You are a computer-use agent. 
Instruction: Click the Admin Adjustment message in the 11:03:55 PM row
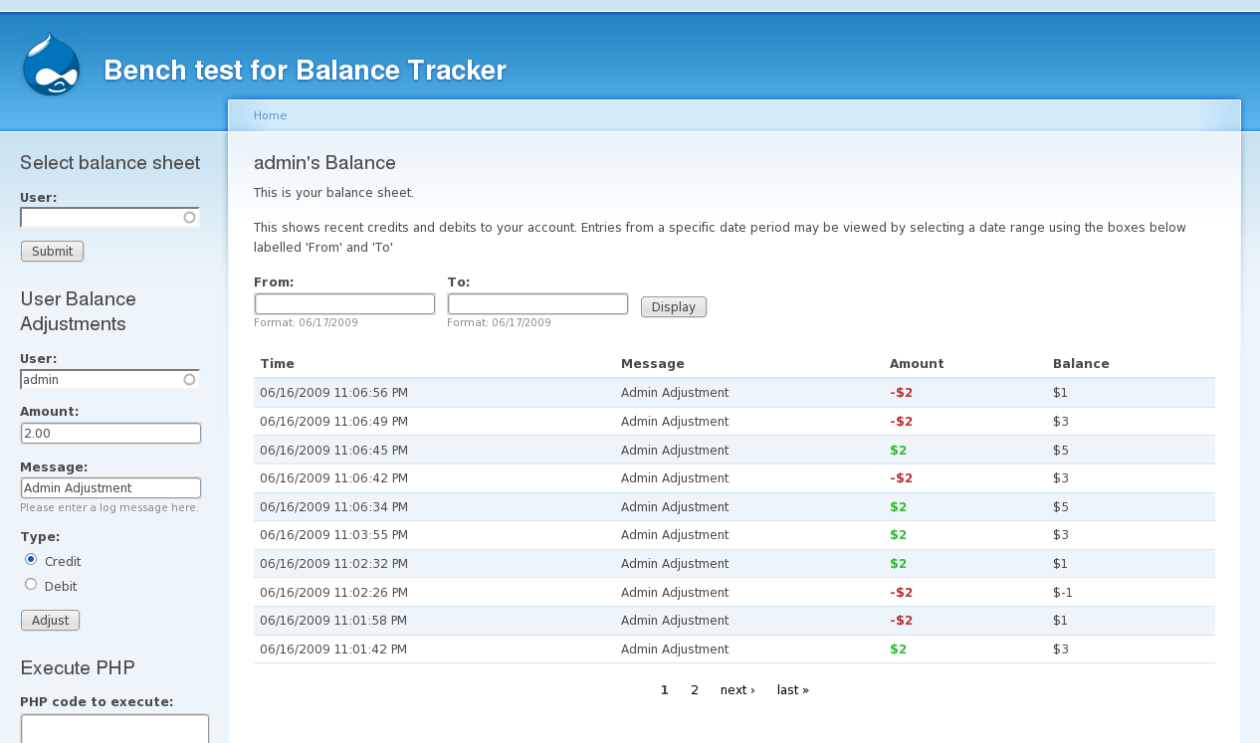(675, 535)
